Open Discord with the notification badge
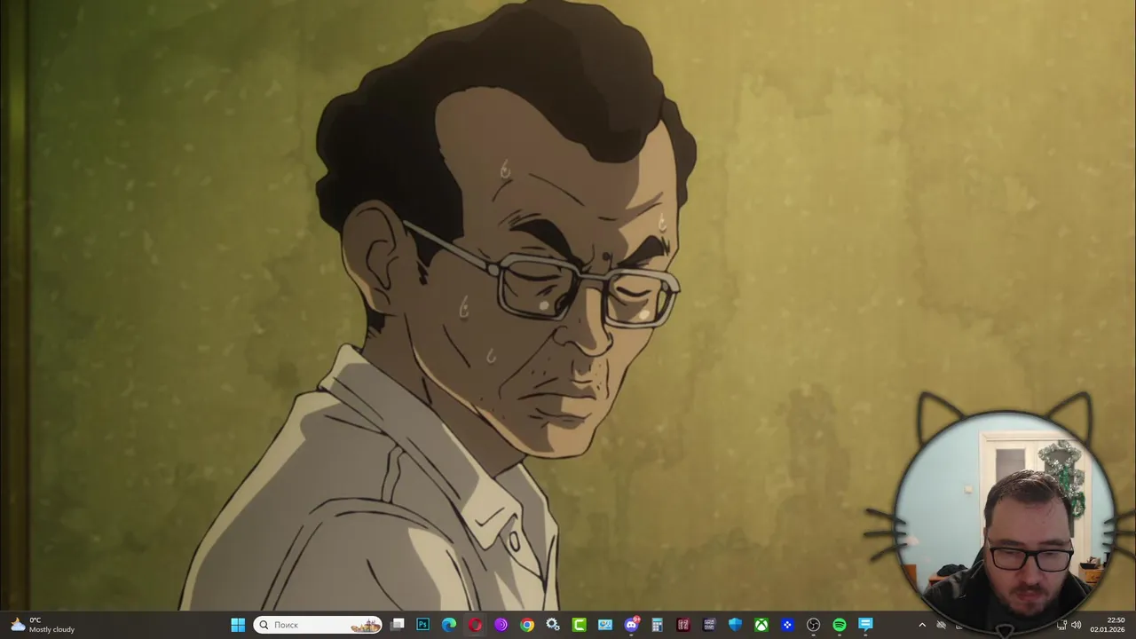The height and width of the screenshot is (639, 1136). coord(632,625)
